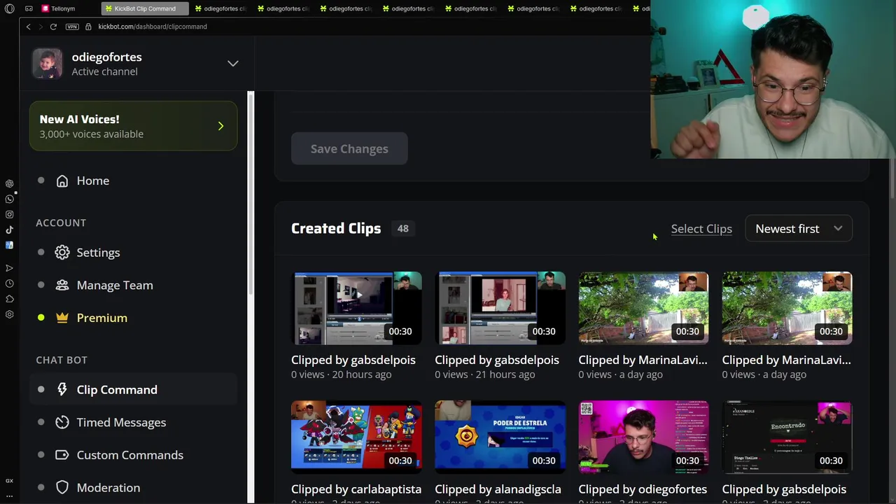Viewport: 896px width, 504px height.
Task: Open Instagram icon in Opera sidebar
Action: [9, 214]
